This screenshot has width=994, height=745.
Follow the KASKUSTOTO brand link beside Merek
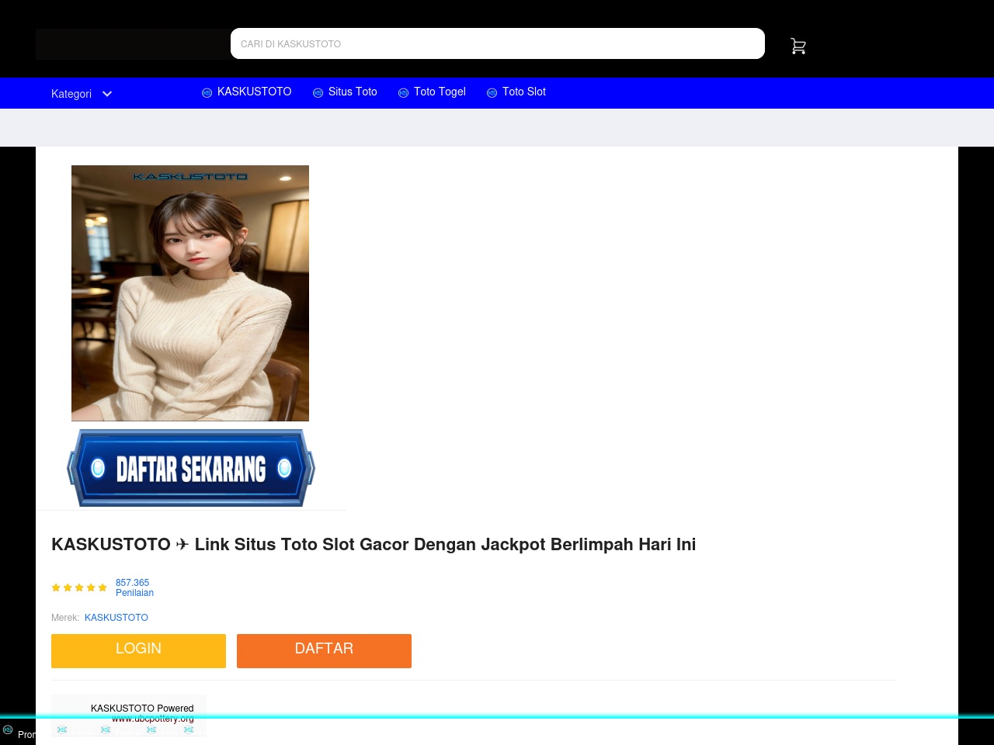click(116, 618)
